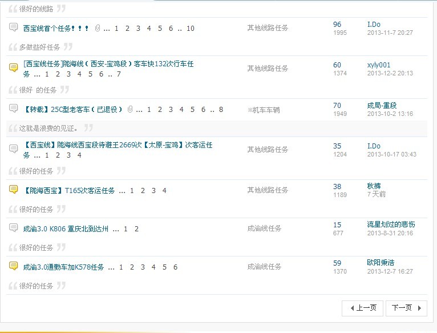Go to the next page with 下一页
437x333 pixels.
click(406, 308)
